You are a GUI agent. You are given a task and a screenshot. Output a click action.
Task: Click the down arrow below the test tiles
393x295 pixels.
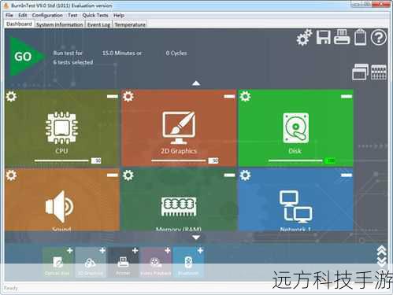(196, 238)
